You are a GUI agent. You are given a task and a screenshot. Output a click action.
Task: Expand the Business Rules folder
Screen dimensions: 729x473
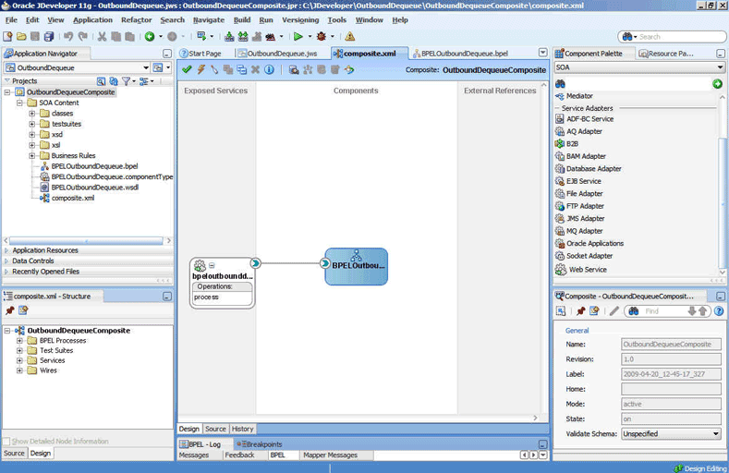tap(32, 155)
